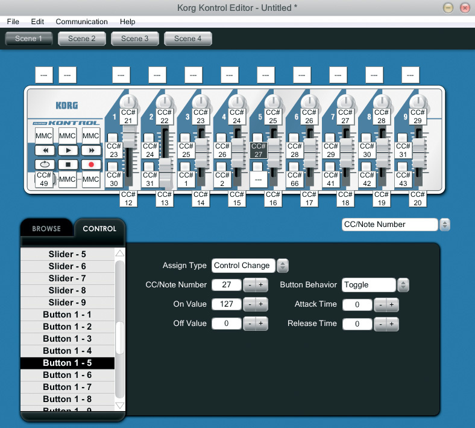
Task: Select channel 2 slider handle
Action: coord(165,173)
